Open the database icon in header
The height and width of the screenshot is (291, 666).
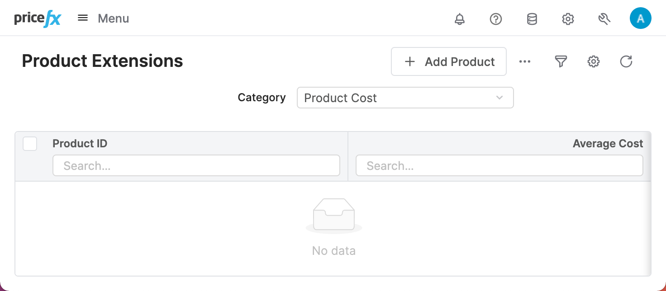pos(532,19)
